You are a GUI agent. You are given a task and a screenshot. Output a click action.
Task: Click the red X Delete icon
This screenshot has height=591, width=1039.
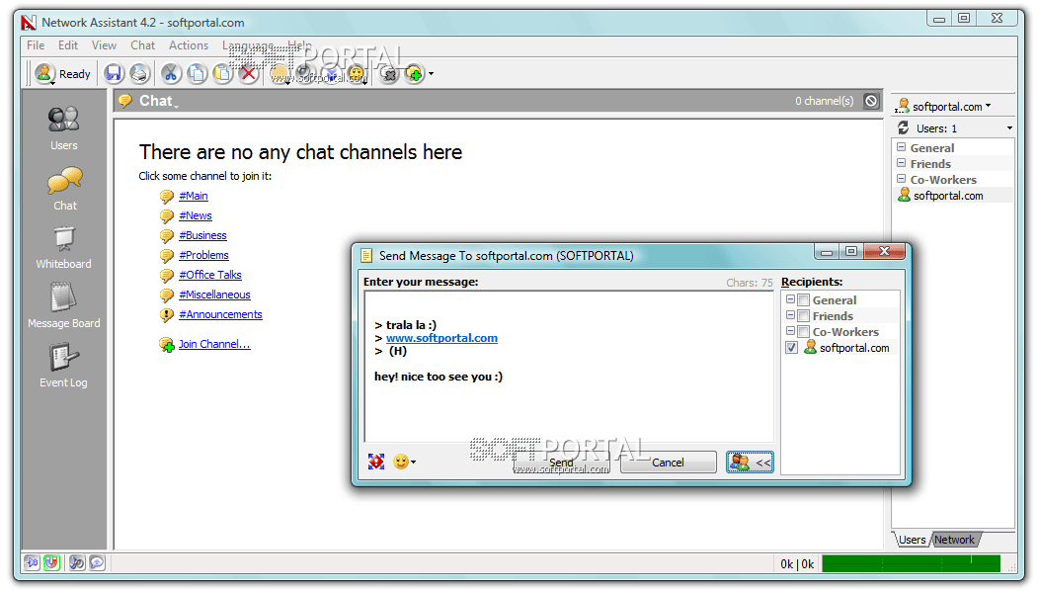coord(249,73)
